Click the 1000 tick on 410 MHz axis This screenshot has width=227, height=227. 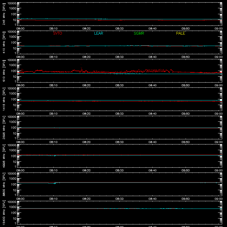[13, 37]
